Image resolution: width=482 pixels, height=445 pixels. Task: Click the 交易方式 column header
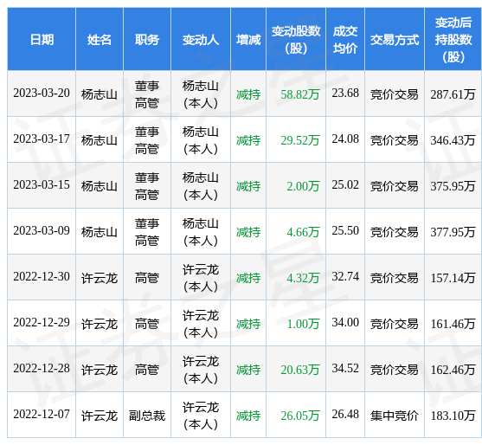click(x=395, y=40)
